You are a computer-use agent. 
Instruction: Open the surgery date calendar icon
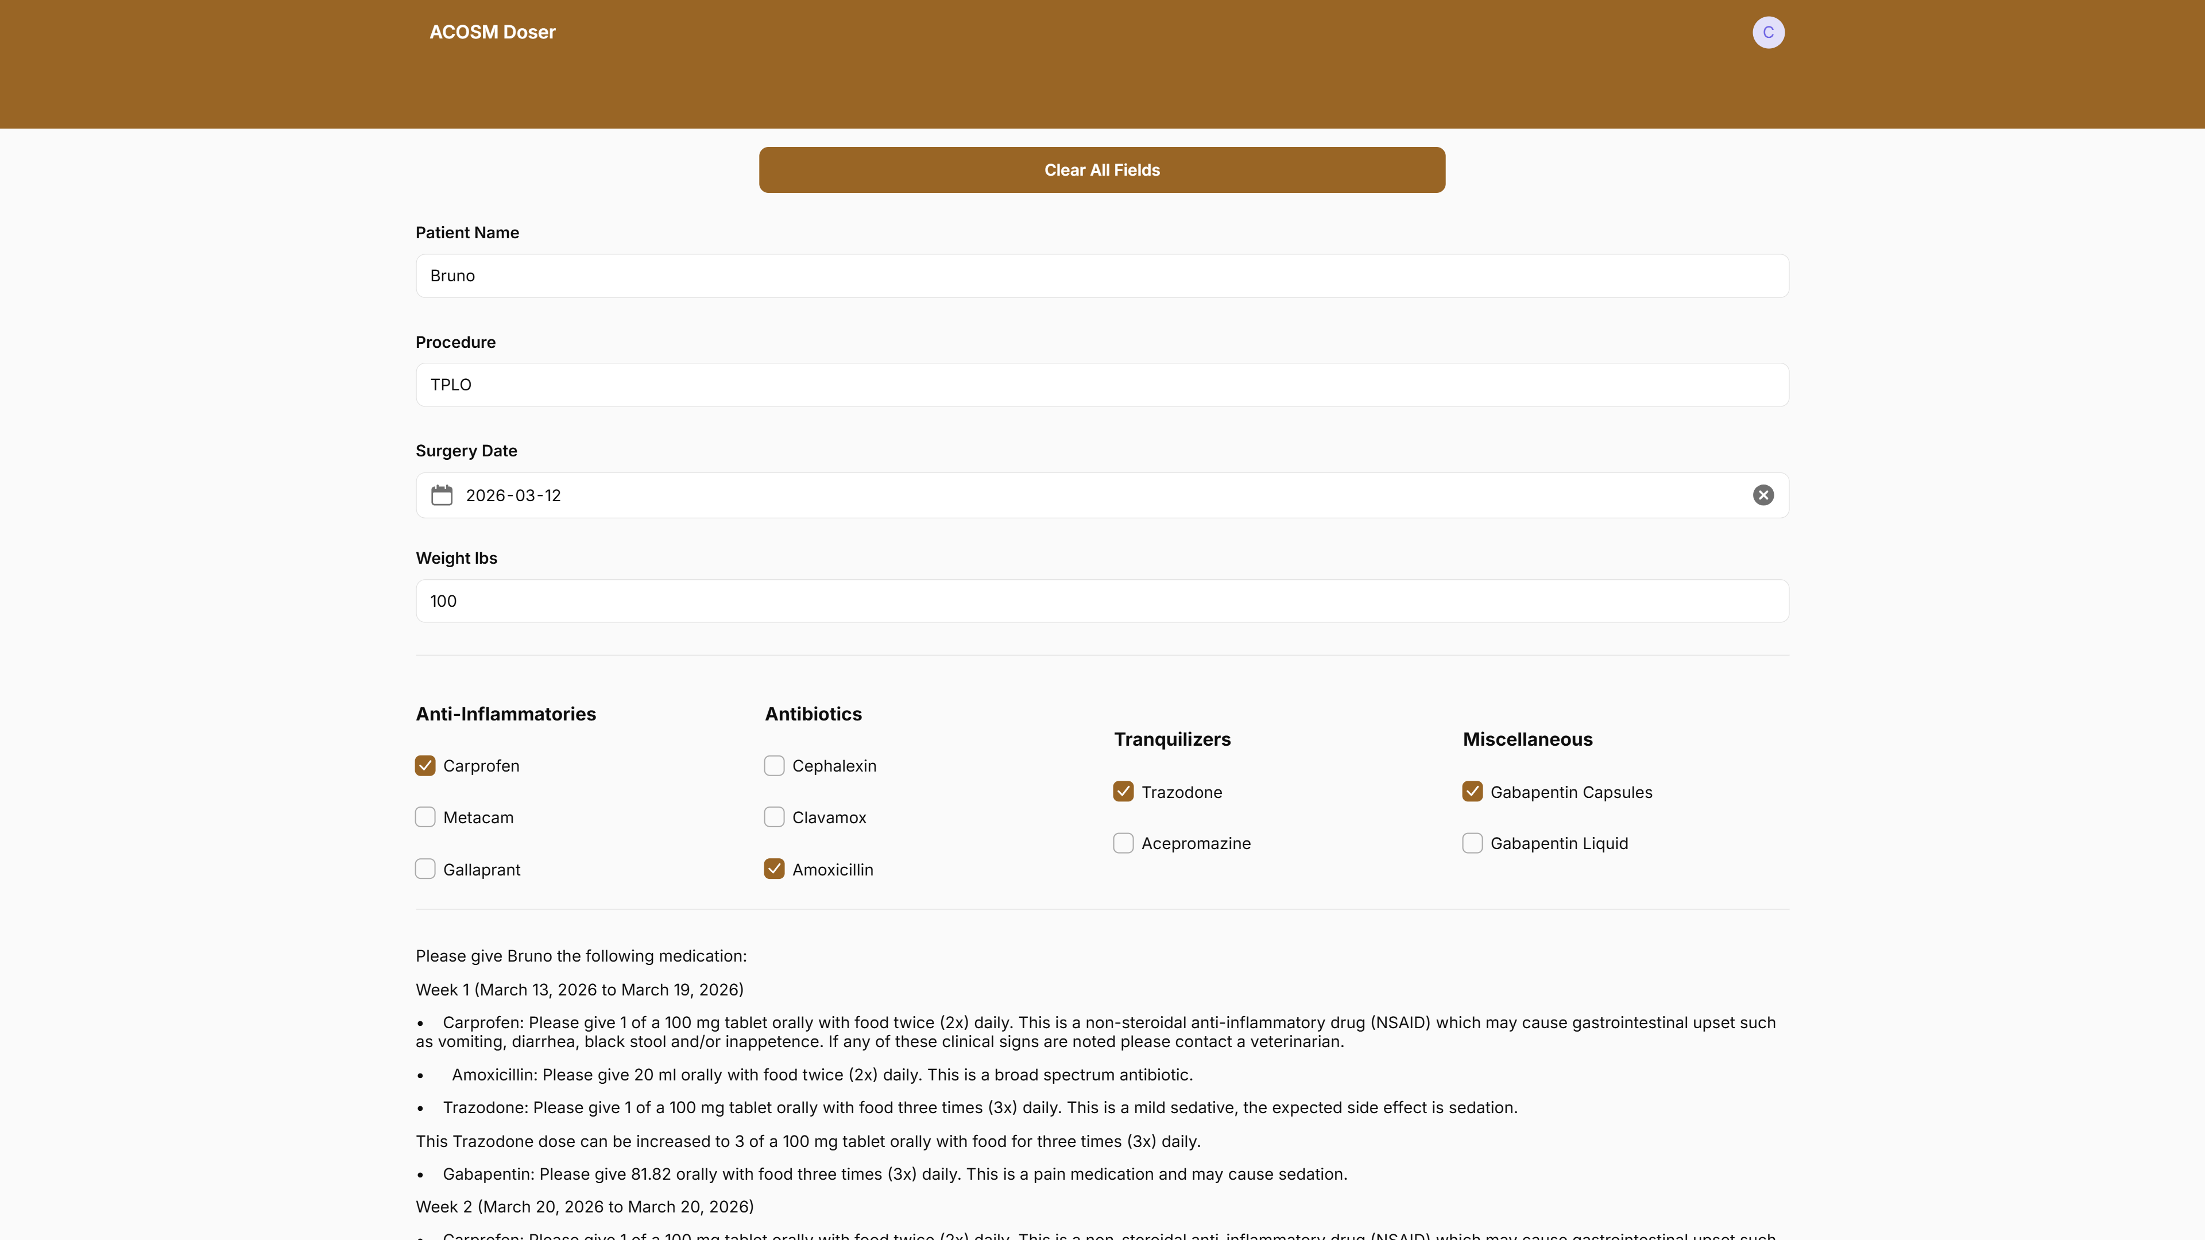click(442, 495)
